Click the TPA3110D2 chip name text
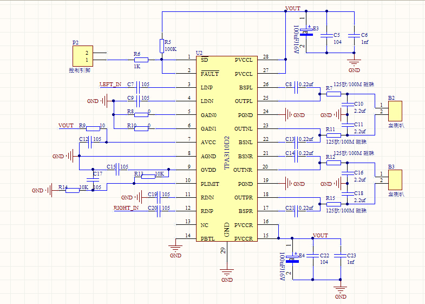Viewport: 425px width, 304px height. pos(227,153)
